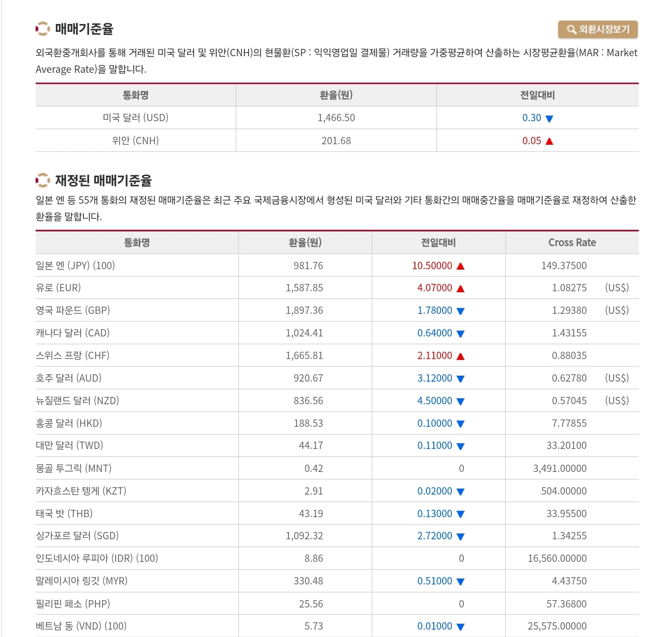The image size is (656, 637).
Task: Click the blue down arrow in NZD row
Action: click(x=461, y=401)
